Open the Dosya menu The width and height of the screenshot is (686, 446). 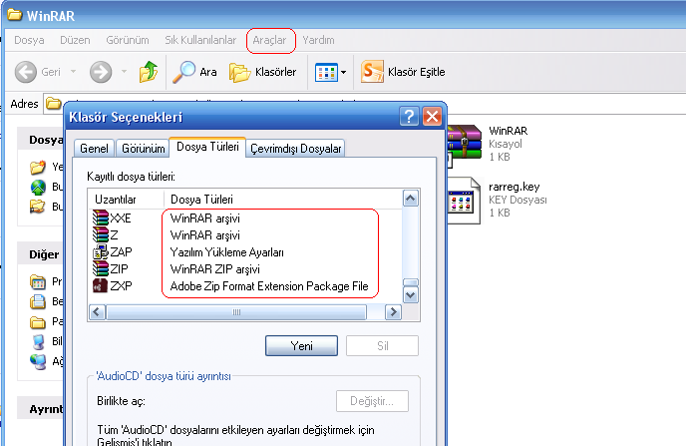tap(29, 40)
